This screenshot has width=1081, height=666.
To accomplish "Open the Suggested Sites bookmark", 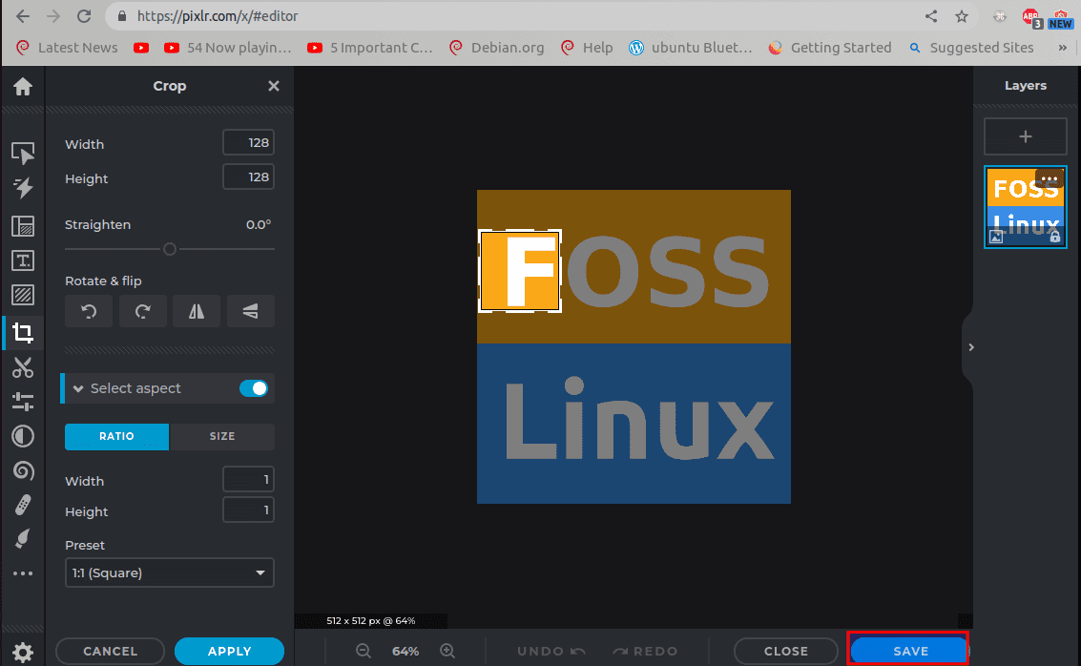I will (972, 48).
